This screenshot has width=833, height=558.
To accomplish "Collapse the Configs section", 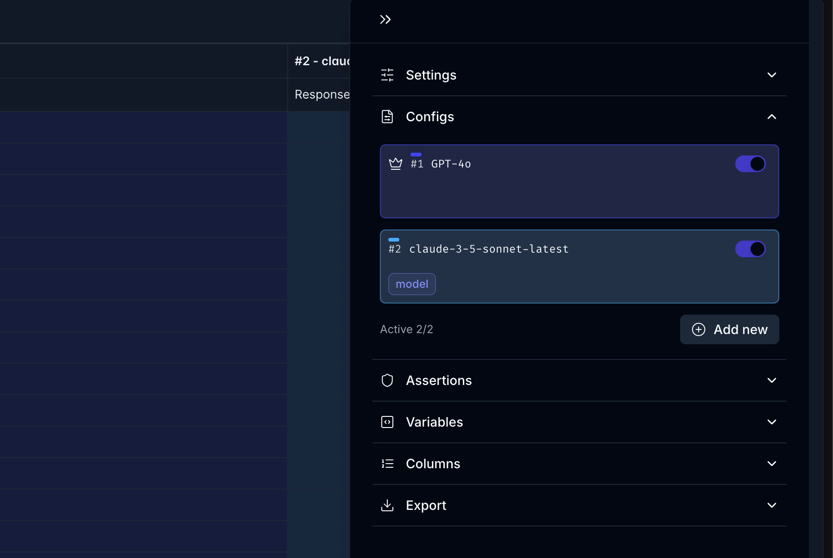I will (772, 117).
